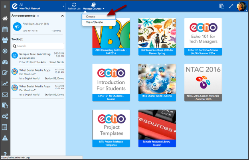Open the envelope mail icon
This screenshot has height=160, width=249.
pyautogui.click(x=5, y=94)
